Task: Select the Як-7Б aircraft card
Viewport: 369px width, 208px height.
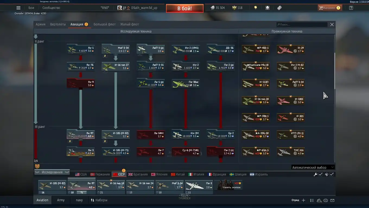Action: [x=81, y=66]
